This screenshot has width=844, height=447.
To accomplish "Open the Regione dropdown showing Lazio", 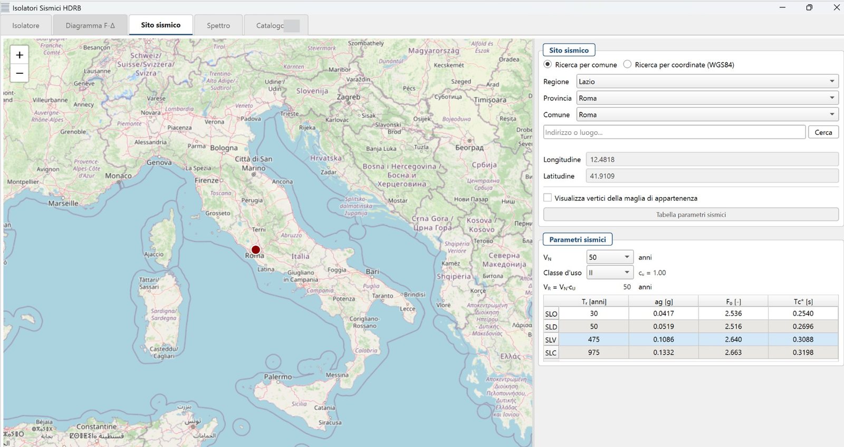I will (707, 81).
